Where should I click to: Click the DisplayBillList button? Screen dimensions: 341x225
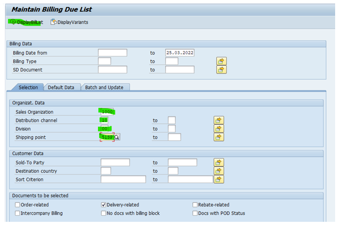coord(26,22)
